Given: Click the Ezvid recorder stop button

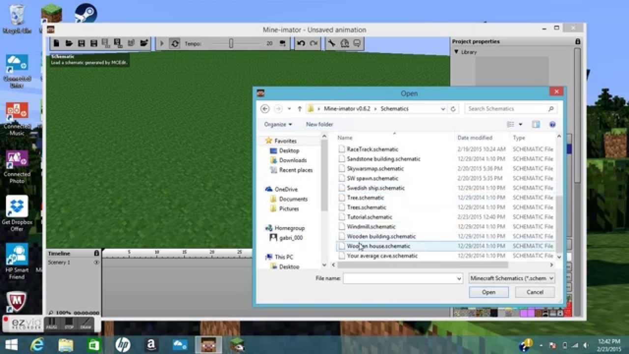Looking at the screenshot, I should click(69, 324).
